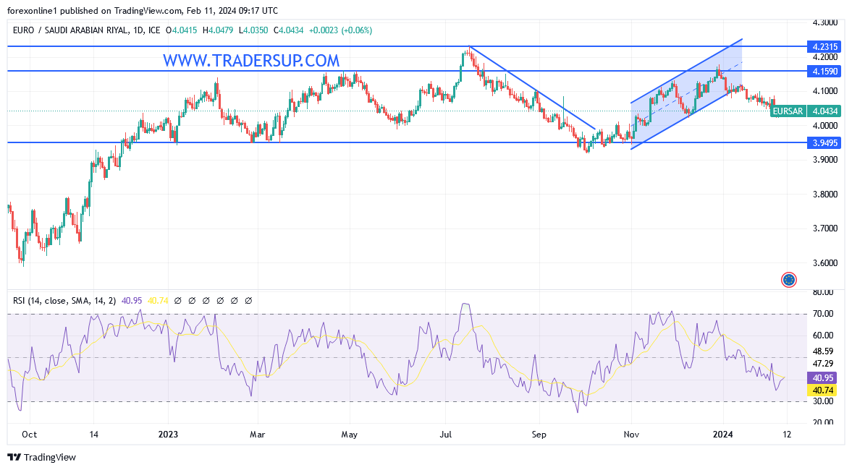The height and width of the screenshot is (470, 852).
Task: Click the 4.2315 resistance level price tag
Action: 824,46
